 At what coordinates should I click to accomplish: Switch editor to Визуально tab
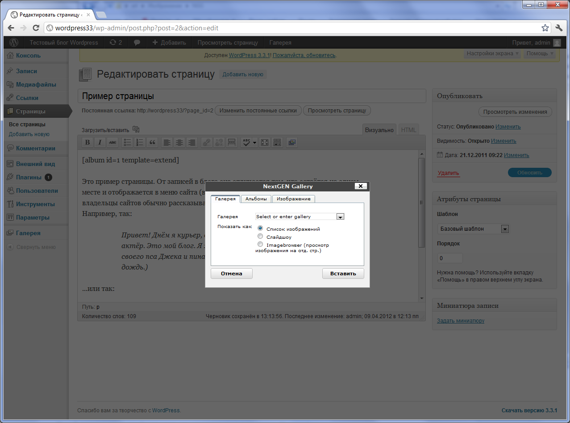[379, 130]
